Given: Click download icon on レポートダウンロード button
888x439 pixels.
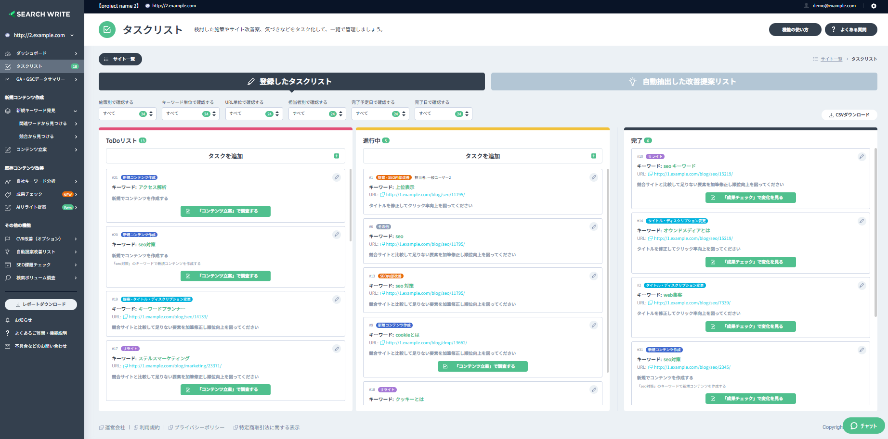Looking at the screenshot, I should pos(18,304).
